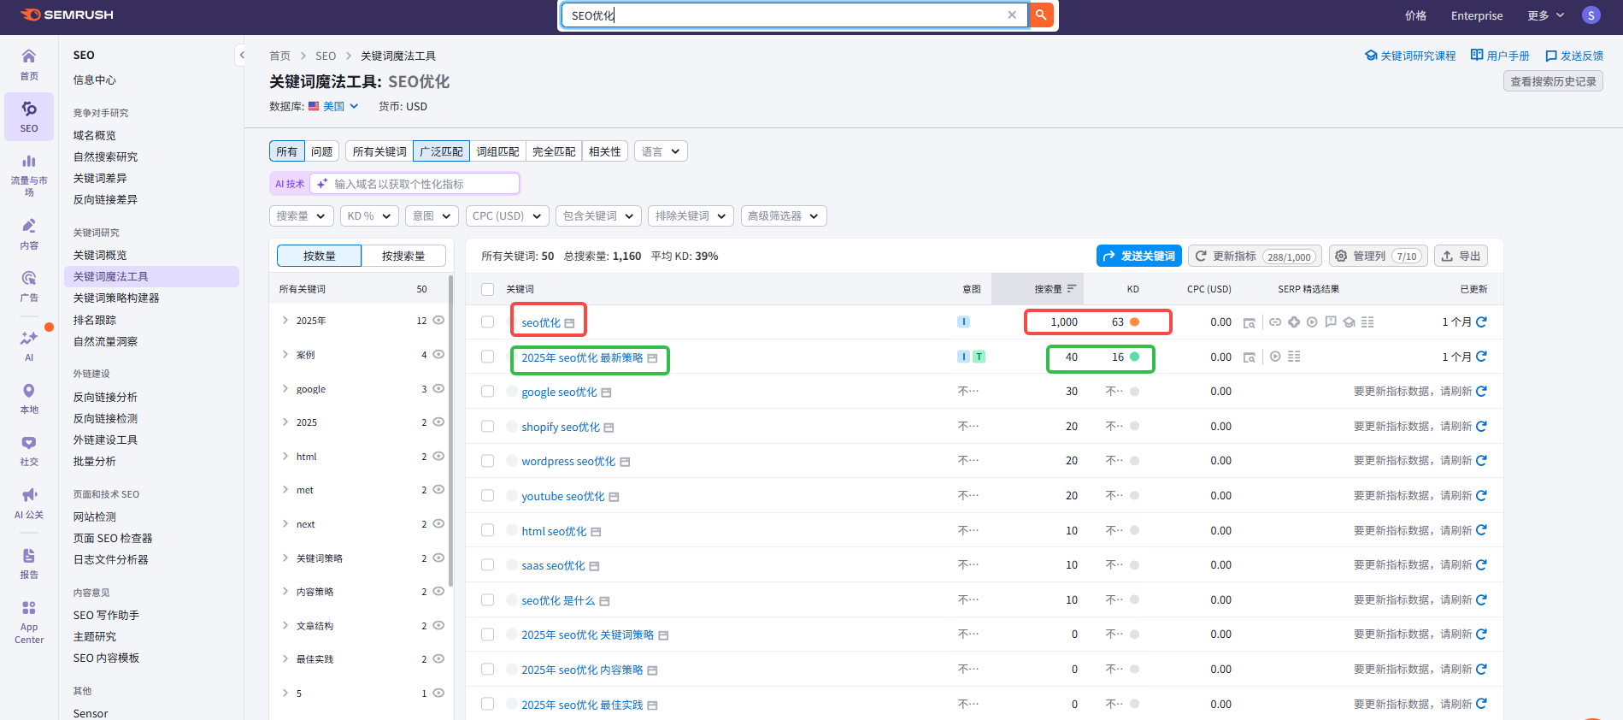Open the 域名概览 sidebar link
This screenshot has width=1623, height=720.
coord(95,135)
